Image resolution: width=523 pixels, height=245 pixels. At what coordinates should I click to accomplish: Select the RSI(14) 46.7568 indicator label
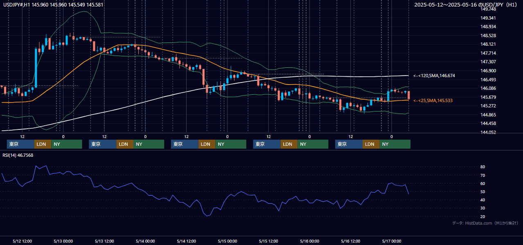click(18, 155)
